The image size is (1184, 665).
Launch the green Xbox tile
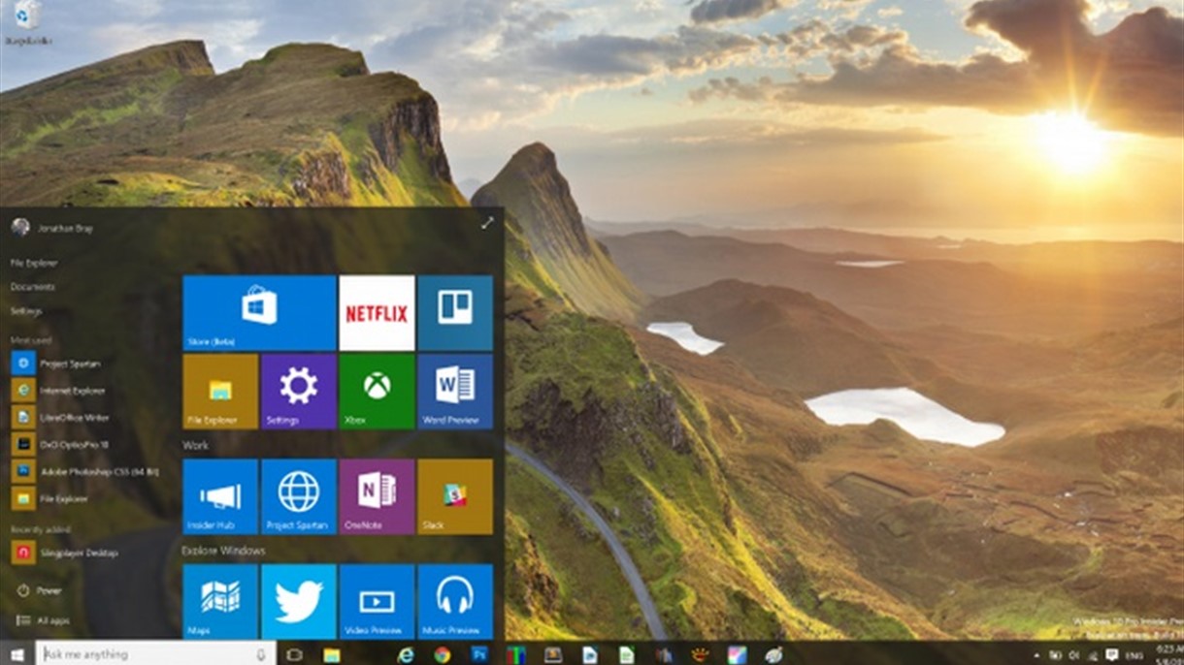[377, 392]
